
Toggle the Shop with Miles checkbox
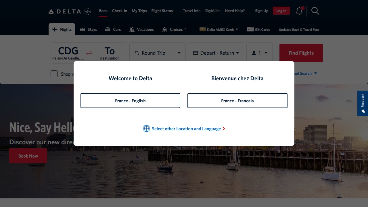pyautogui.click(x=54, y=74)
